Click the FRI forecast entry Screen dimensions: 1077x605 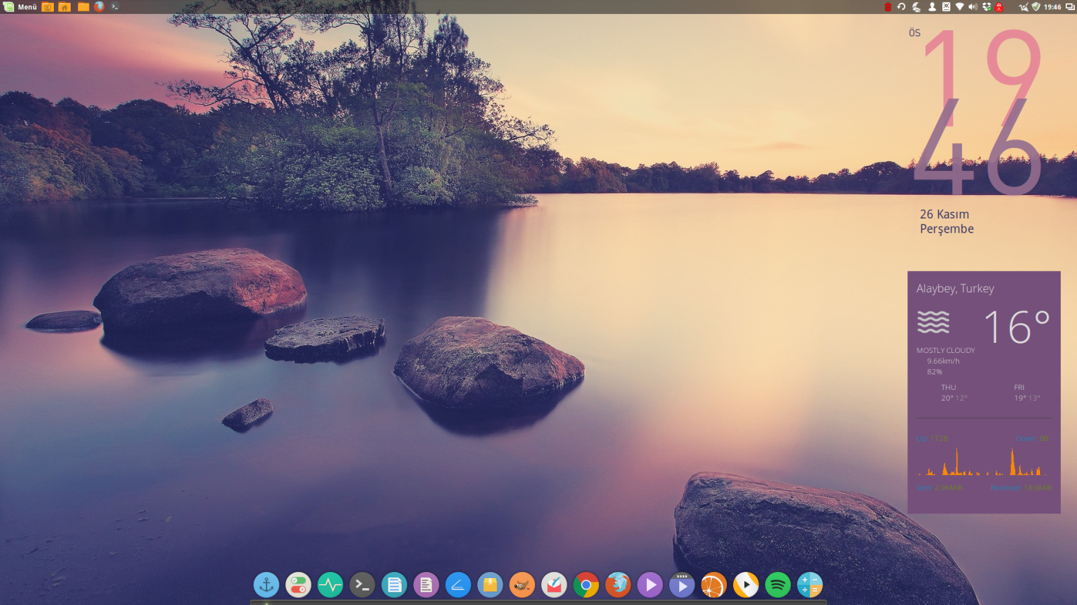click(1027, 393)
